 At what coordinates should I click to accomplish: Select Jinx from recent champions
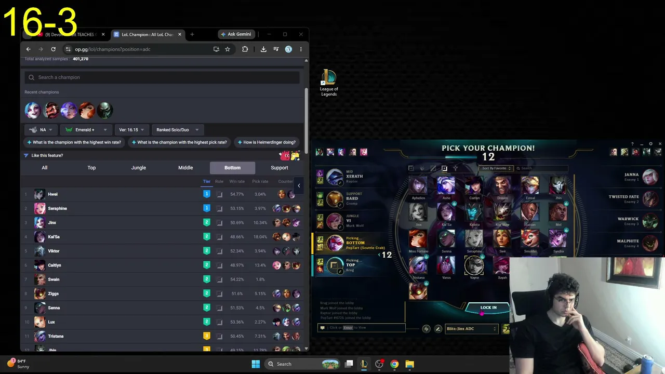click(x=33, y=110)
